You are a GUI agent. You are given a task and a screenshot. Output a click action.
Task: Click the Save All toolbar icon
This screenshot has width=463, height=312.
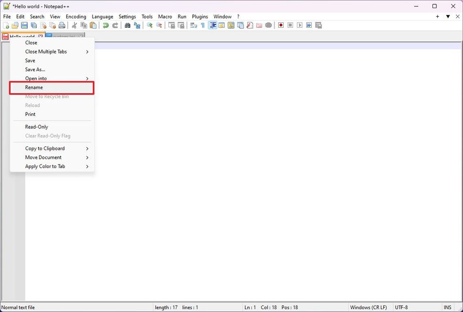pos(33,25)
